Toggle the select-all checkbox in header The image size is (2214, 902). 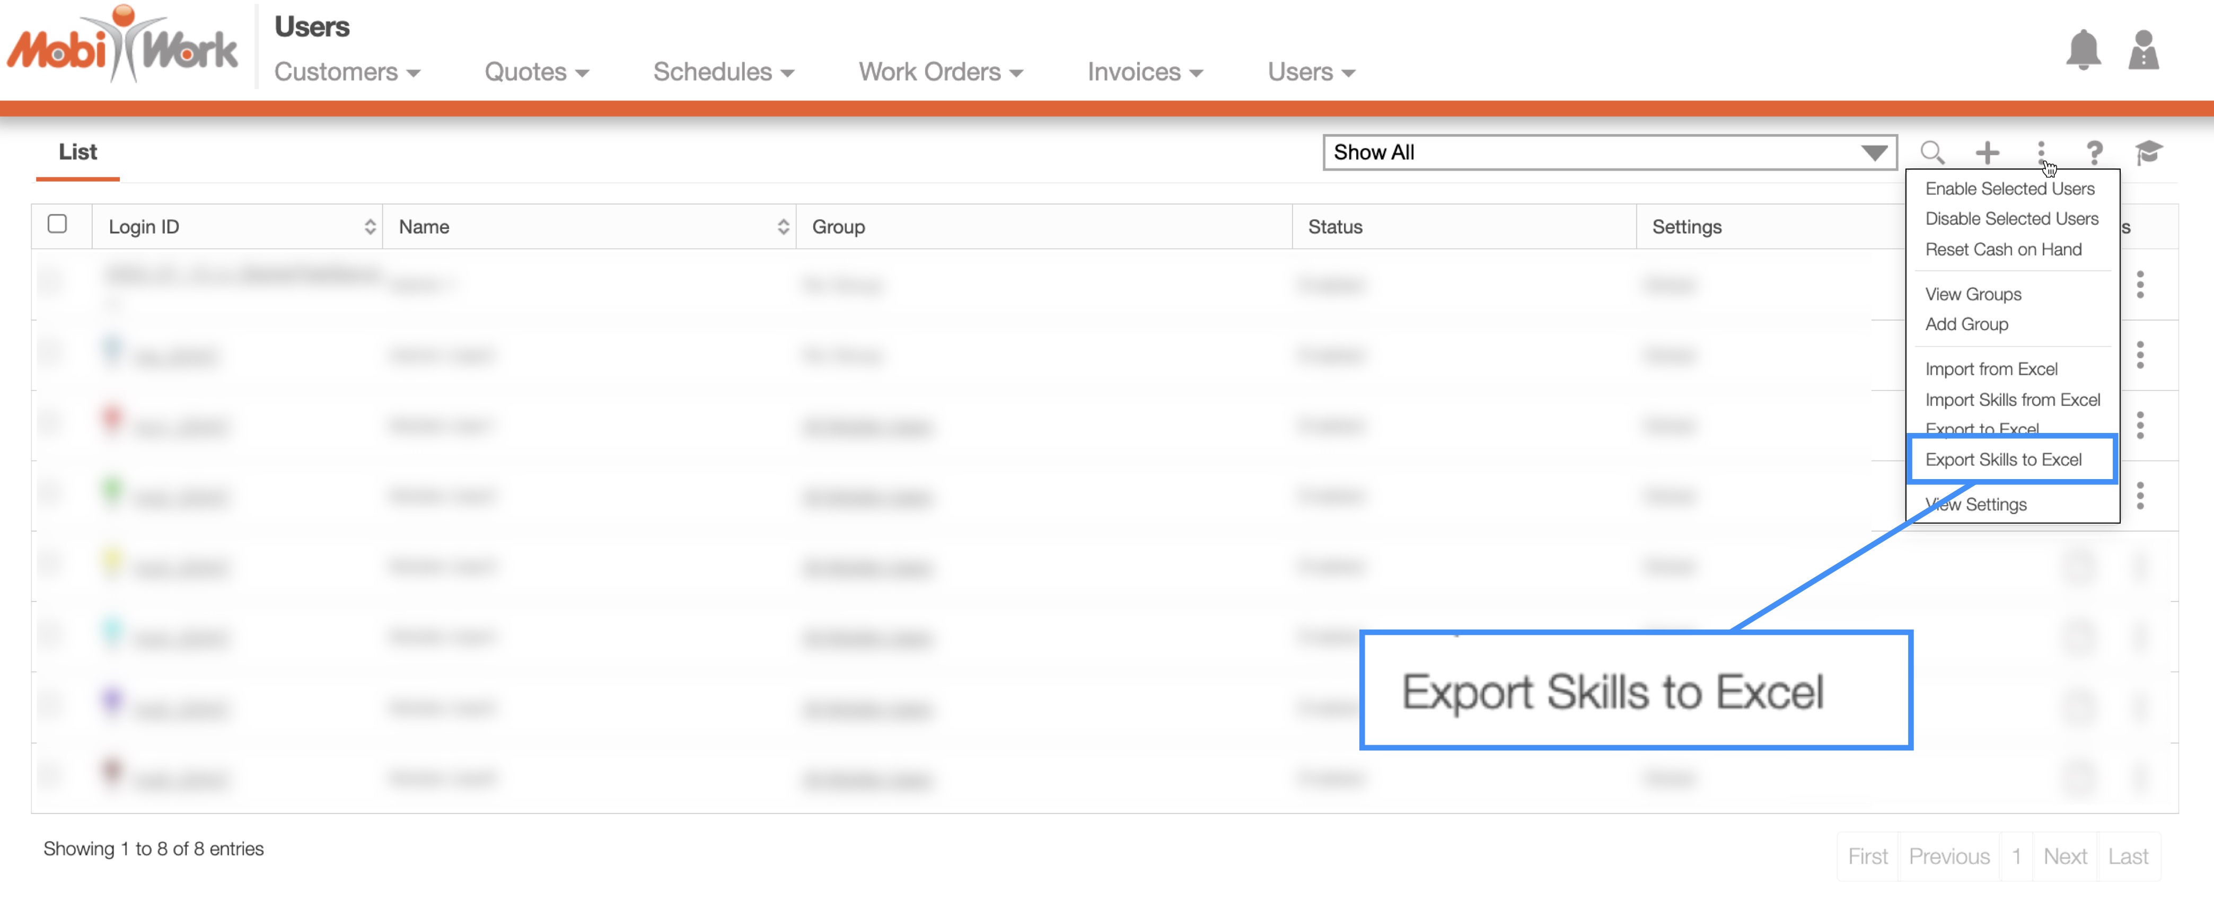pyautogui.click(x=58, y=224)
